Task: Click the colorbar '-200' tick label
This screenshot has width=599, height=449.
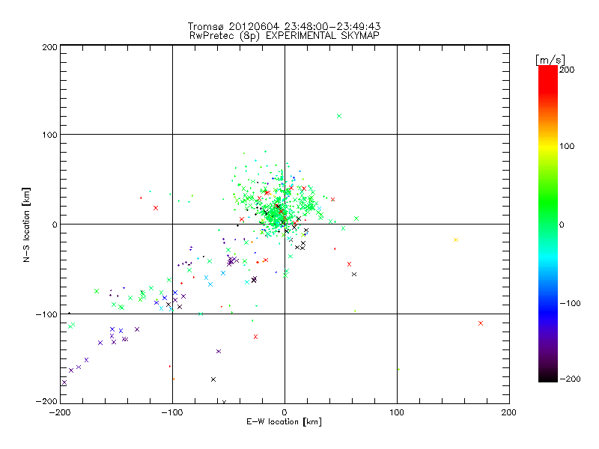Action: tap(570, 379)
